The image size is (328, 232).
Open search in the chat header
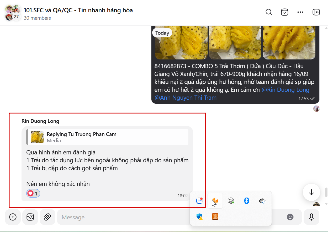click(x=269, y=12)
